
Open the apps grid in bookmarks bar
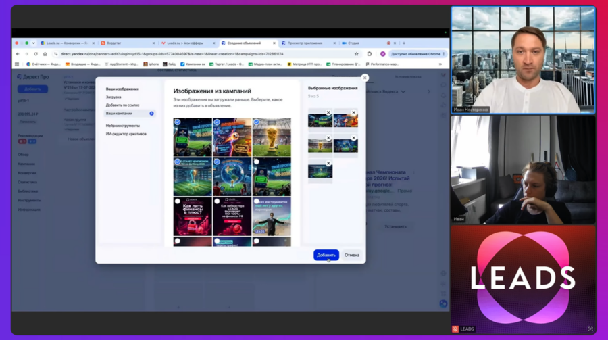point(17,64)
